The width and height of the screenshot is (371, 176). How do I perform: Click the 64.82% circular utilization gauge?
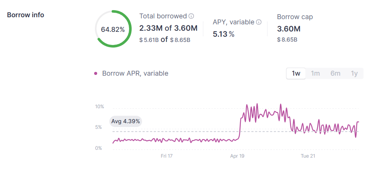[113, 29]
